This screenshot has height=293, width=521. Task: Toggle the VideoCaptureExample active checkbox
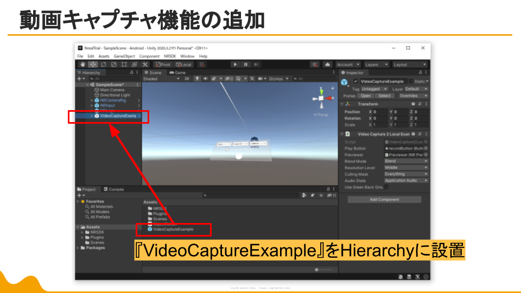point(355,81)
